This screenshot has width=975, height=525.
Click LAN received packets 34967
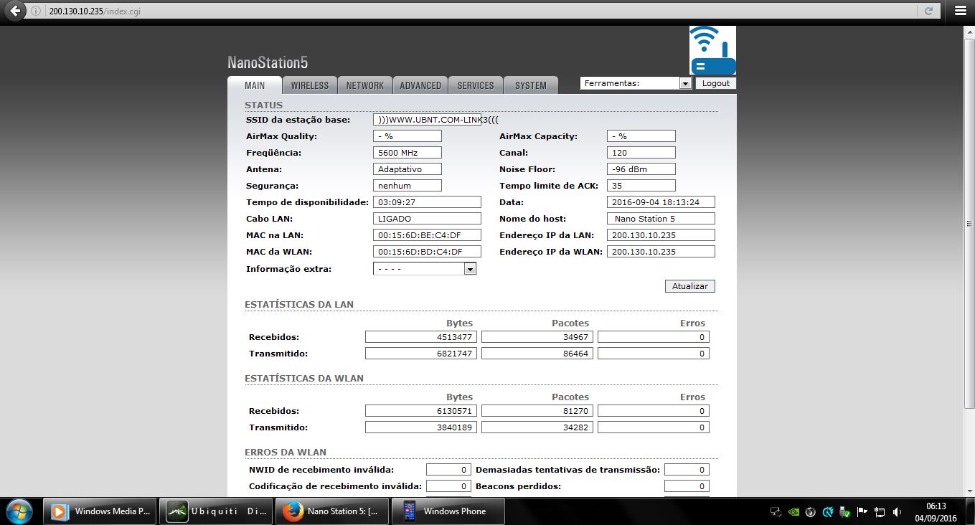click(537, 337)
